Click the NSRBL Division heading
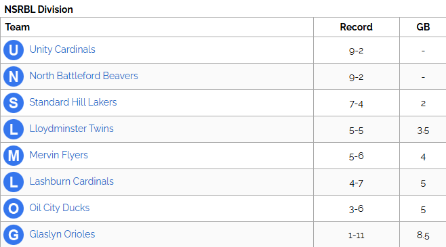Screen dimensions: 446x247 (39, 9)
